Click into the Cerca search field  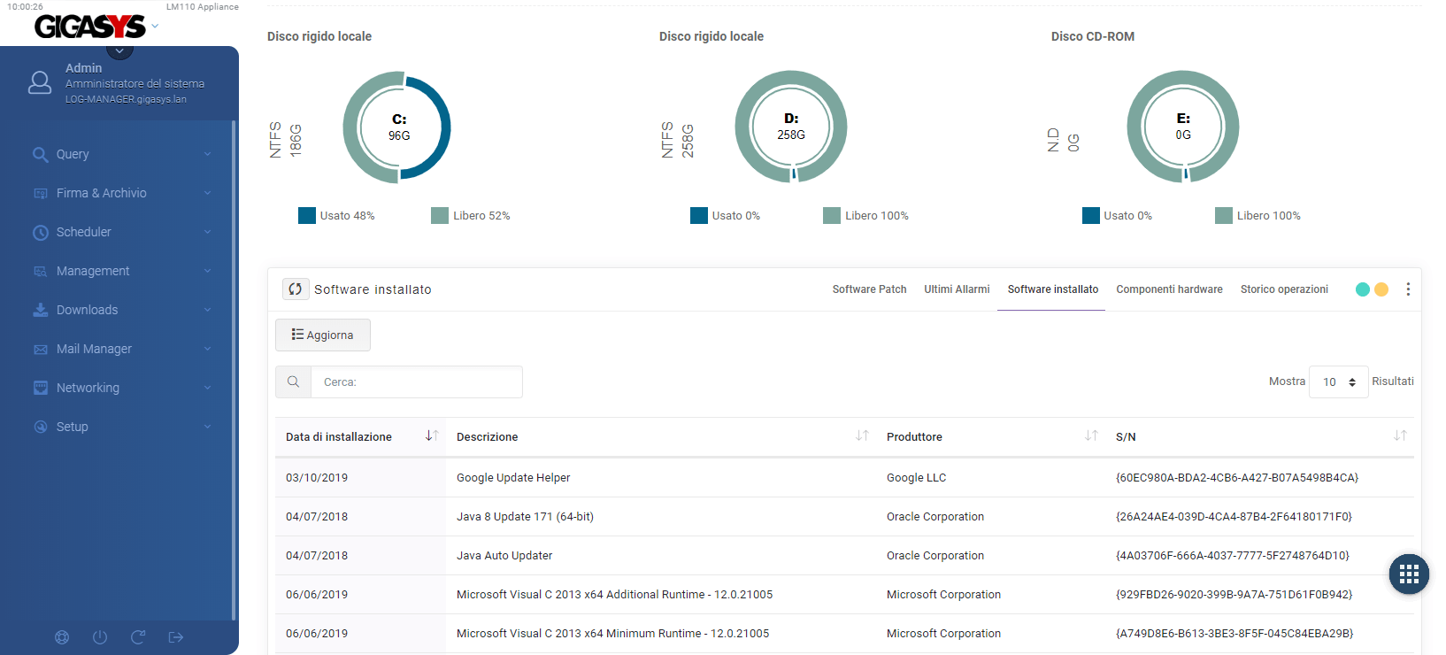click(416, 382)
